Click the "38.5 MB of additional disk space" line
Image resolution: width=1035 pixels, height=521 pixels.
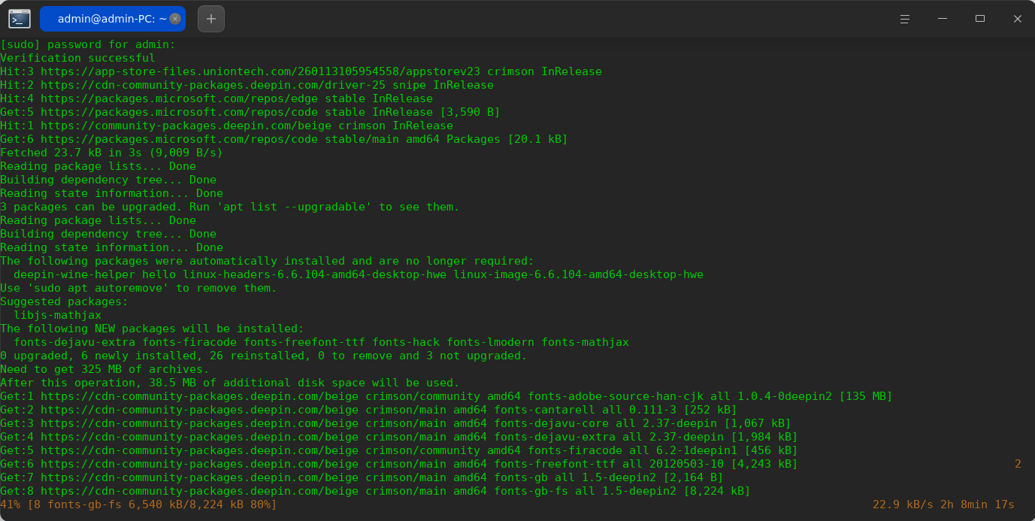[x=230, y=383]
